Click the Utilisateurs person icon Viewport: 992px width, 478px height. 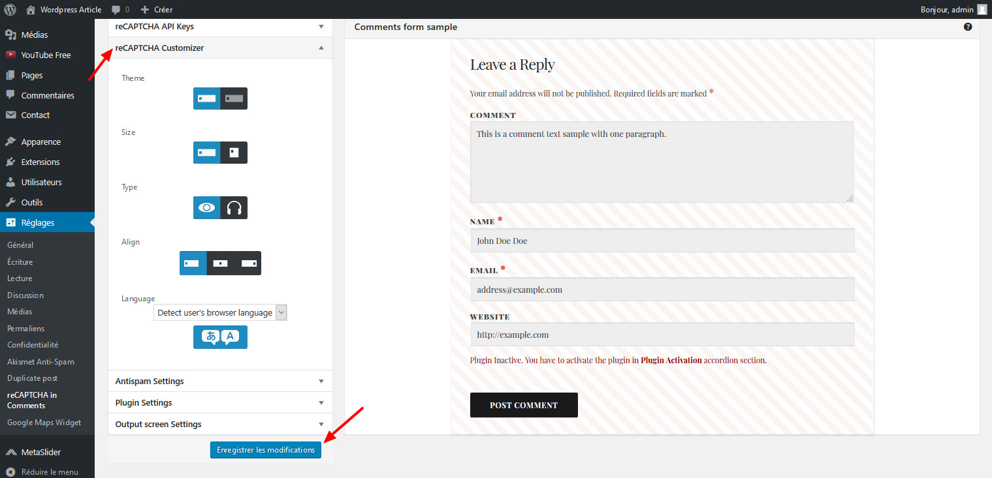pos(10,182)
